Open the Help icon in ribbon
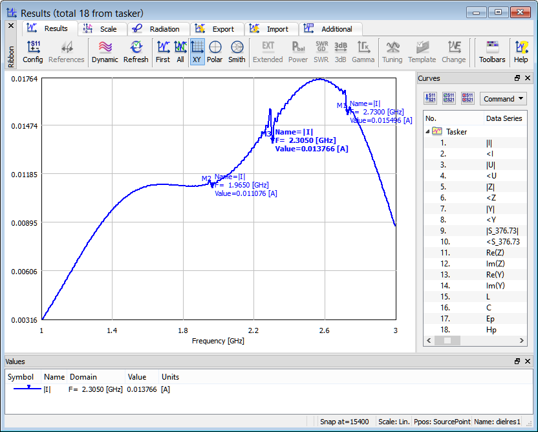The image size is (538, 432). tap(521, 51)
